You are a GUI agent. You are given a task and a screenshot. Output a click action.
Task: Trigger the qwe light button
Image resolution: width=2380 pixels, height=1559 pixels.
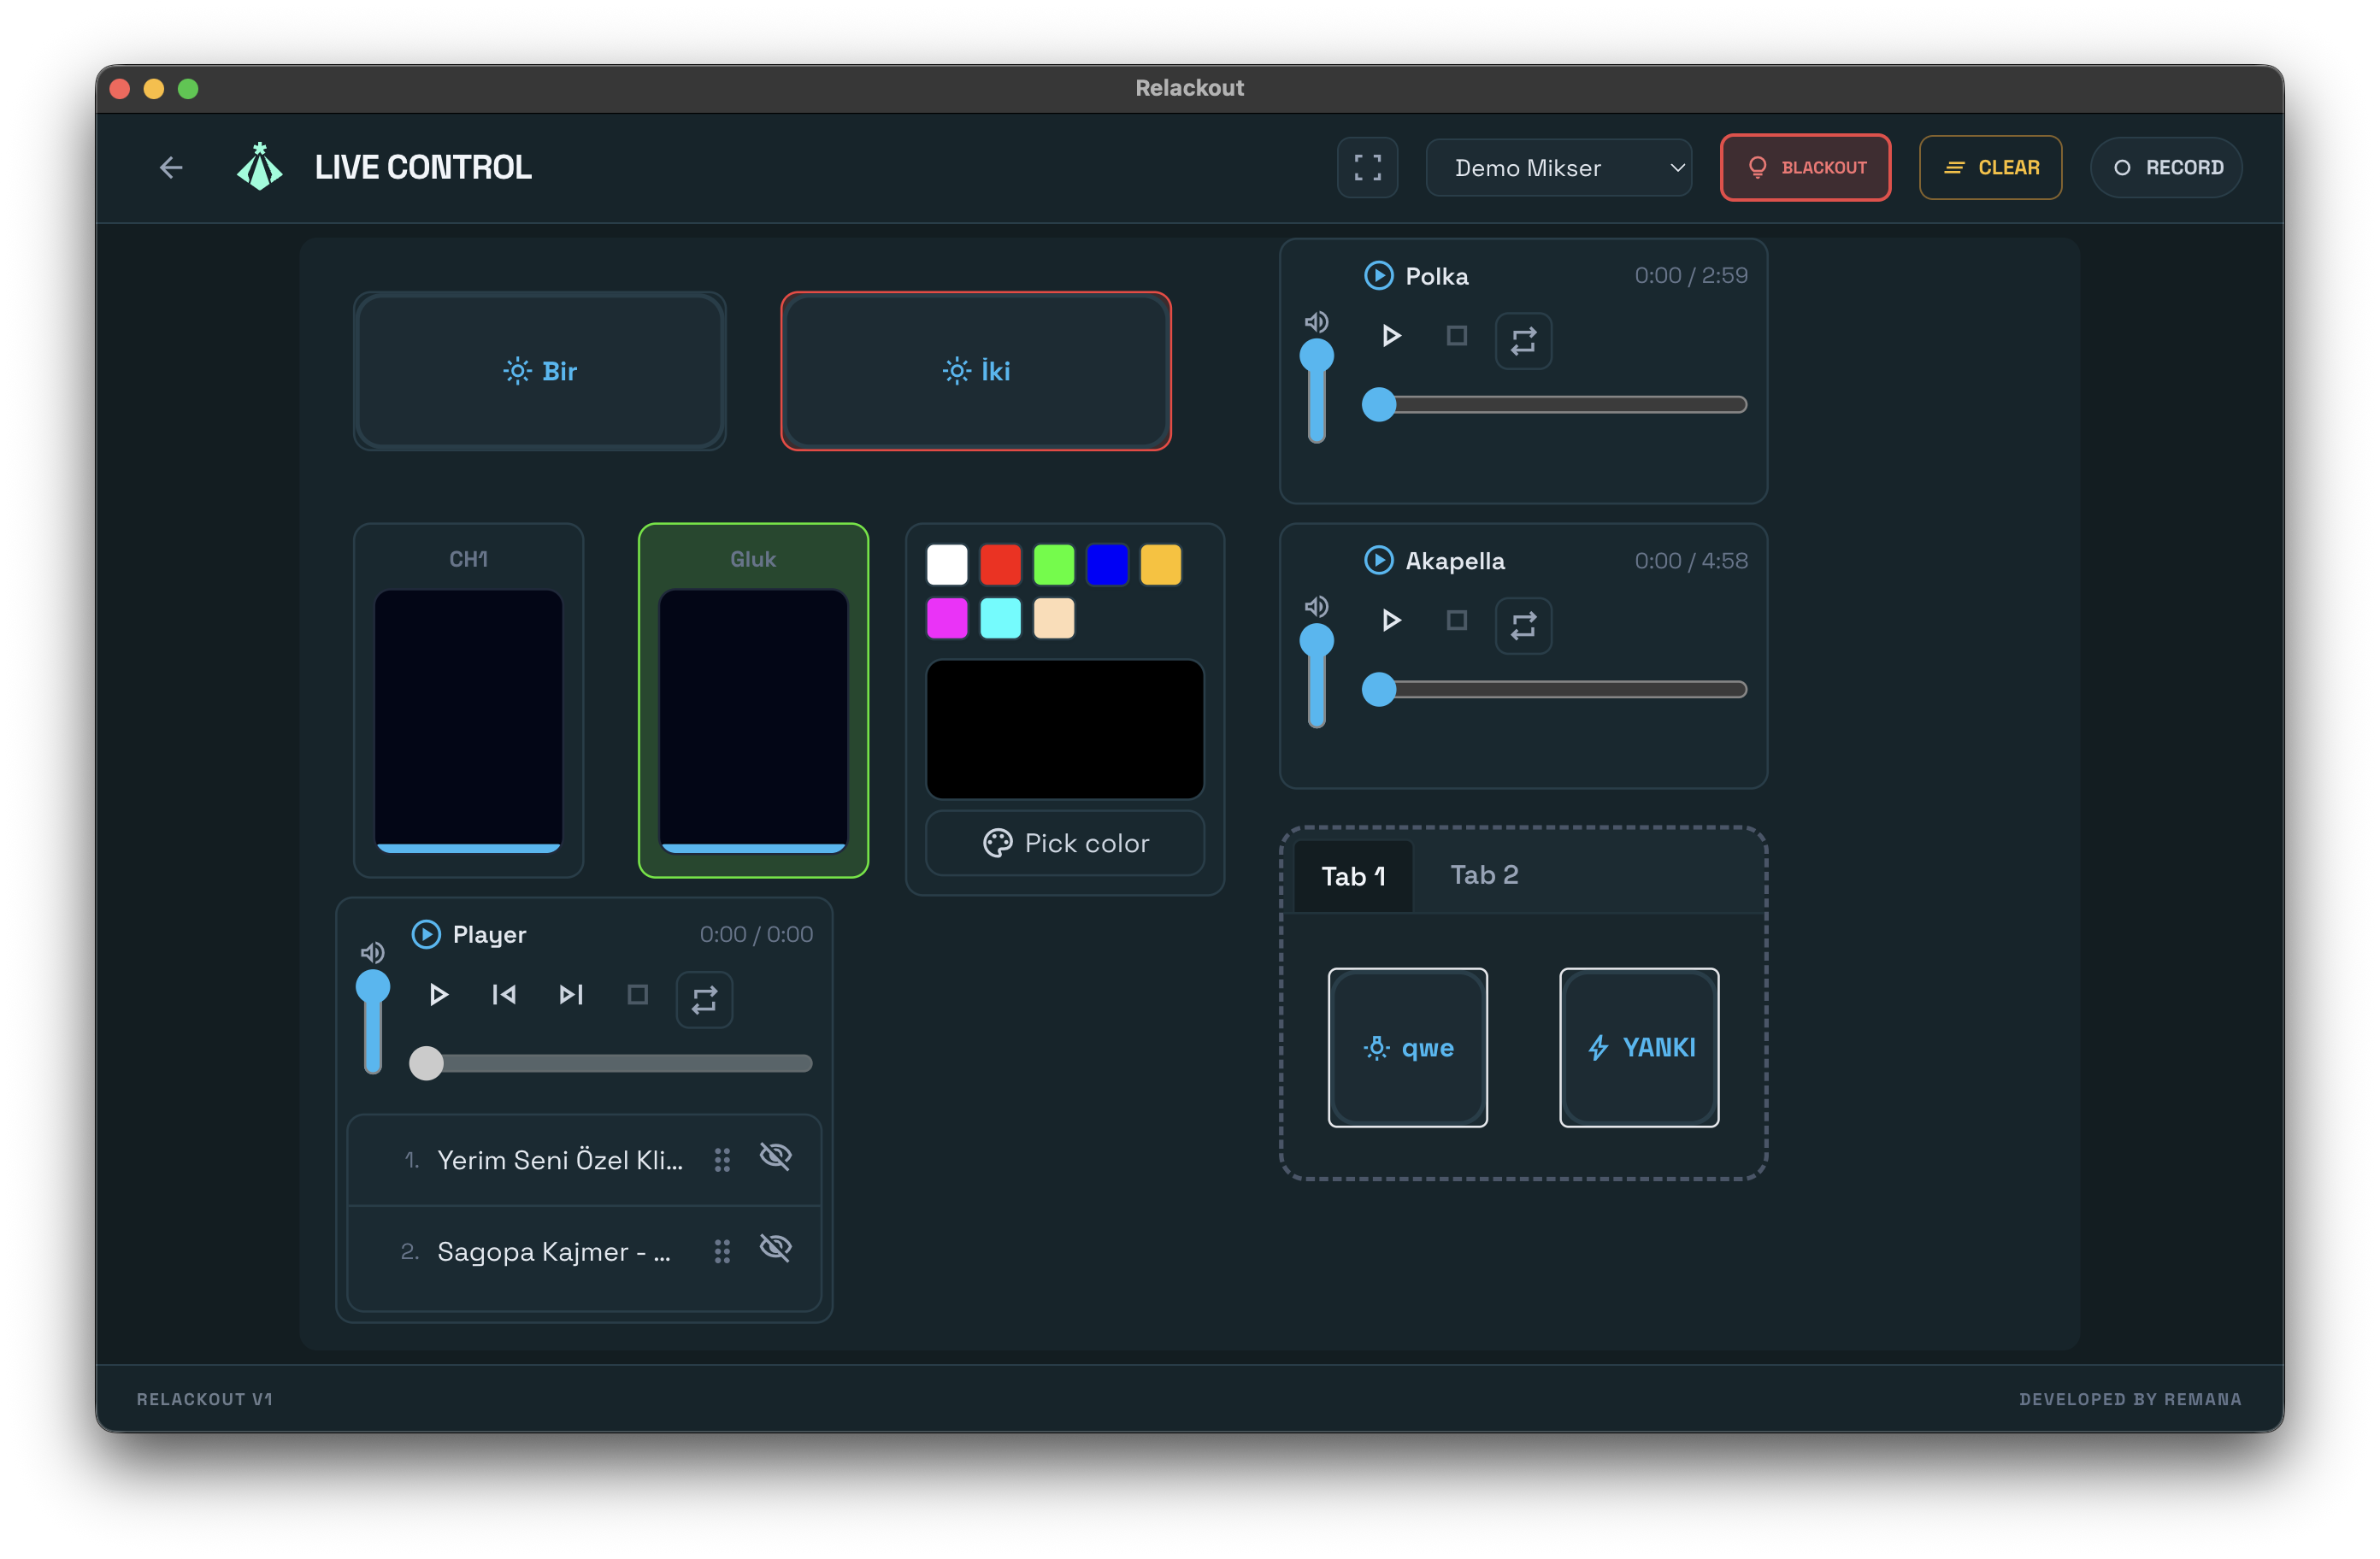tap(1407, 1047)
